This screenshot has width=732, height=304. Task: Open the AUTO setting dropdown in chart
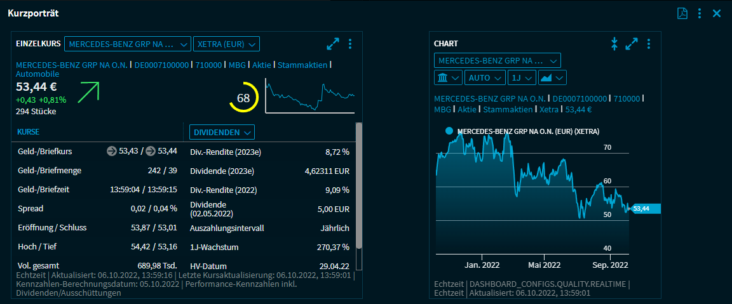485,77
